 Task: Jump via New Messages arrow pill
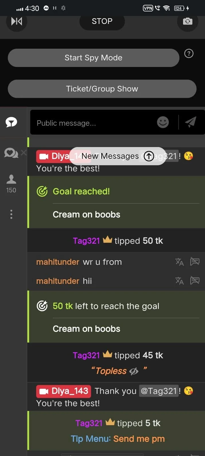118,156
